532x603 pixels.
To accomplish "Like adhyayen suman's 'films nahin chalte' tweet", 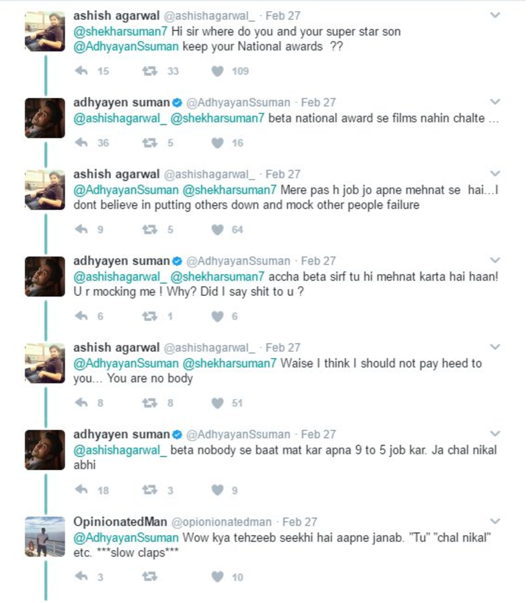I will point(217,143).
